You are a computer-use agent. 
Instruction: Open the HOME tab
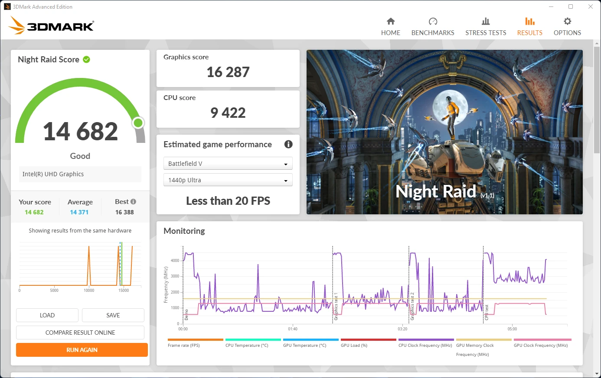coord(391,26)
